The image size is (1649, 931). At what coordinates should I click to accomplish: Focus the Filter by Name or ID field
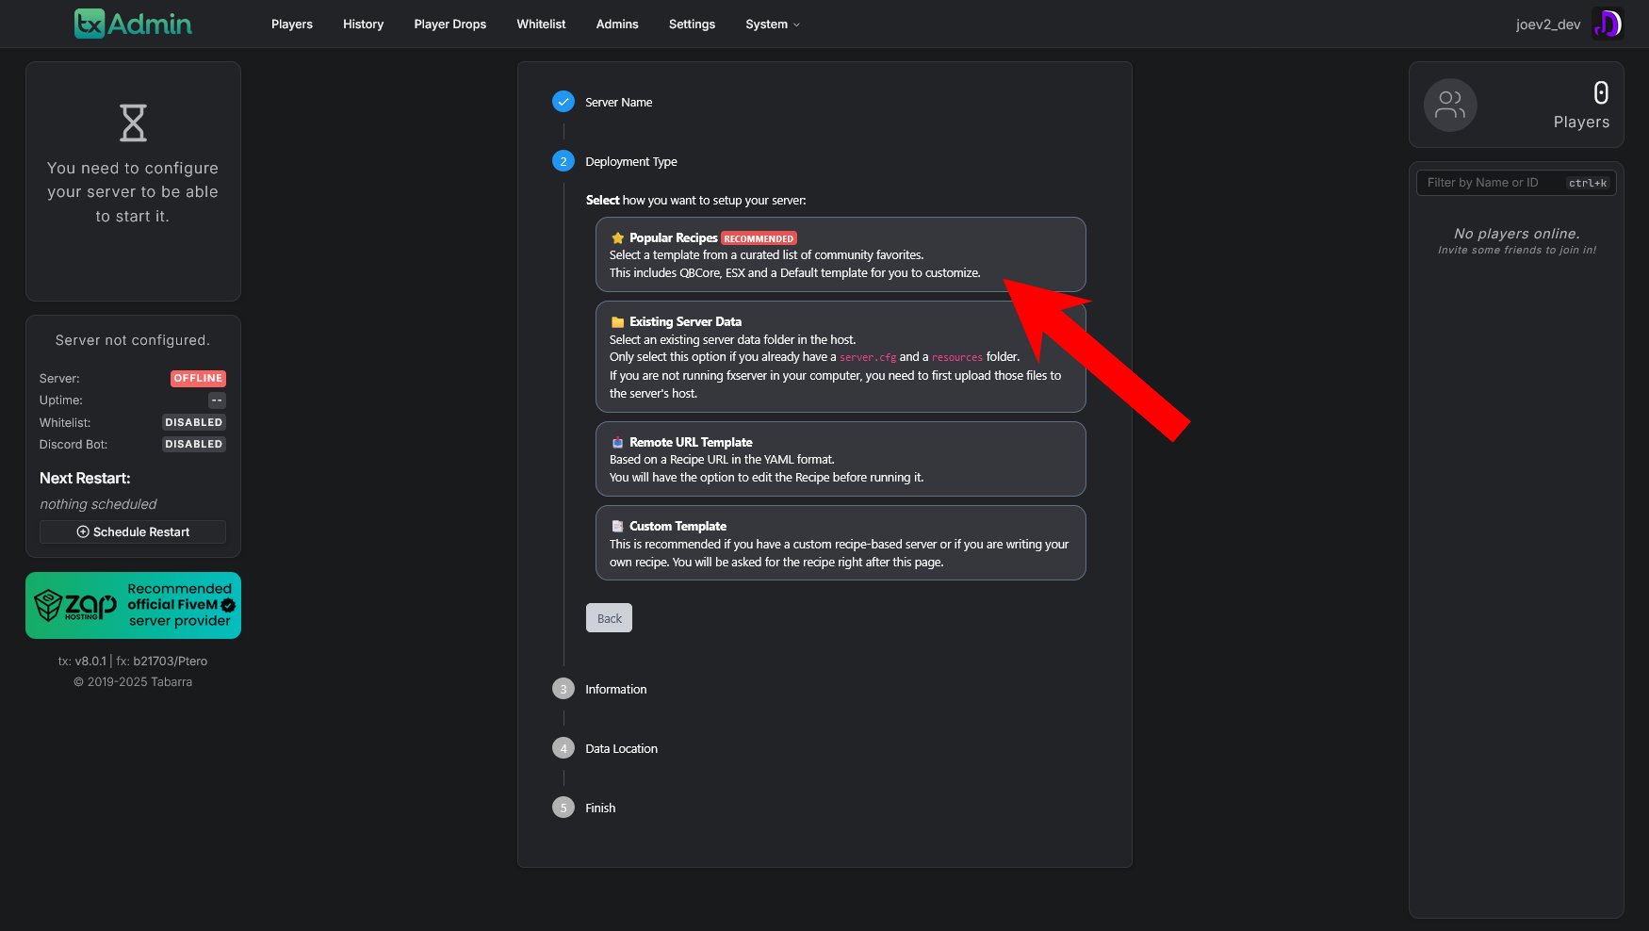(1516, 183)
